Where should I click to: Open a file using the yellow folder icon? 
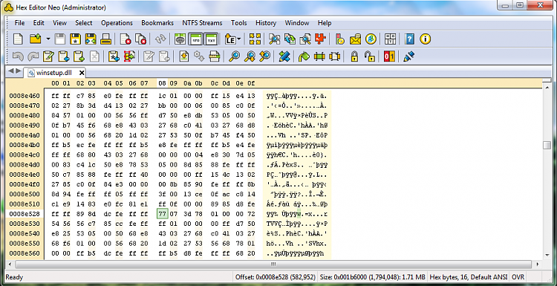pyautogui.click(x=36, y=39)
